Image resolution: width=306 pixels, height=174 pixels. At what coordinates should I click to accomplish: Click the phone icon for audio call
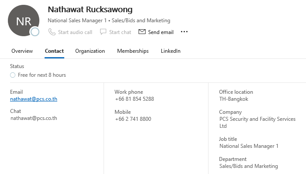[x=52, y=32]
